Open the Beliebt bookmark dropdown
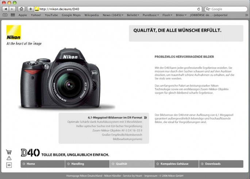The height and width of the screenshot is (179, 250). pos(133,15)
